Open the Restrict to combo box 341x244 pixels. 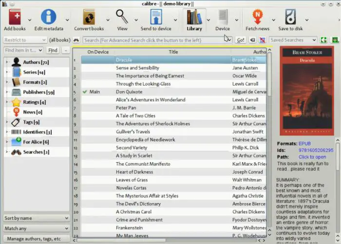(x=25, y=40)
